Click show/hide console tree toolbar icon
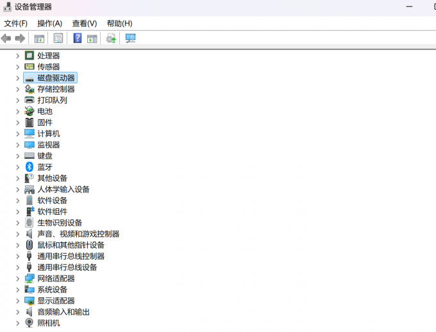Image resolution: width=436 pixels, height=332 pixels. tap(39, 38)
